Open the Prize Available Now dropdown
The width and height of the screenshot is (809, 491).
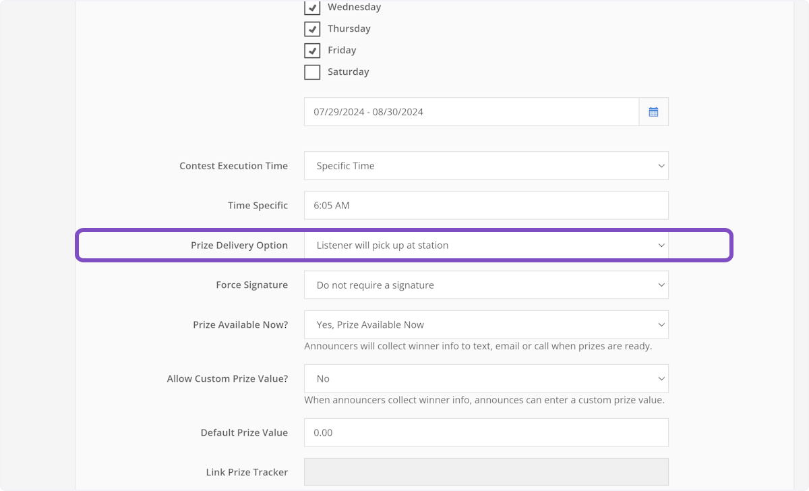[485, 324]
